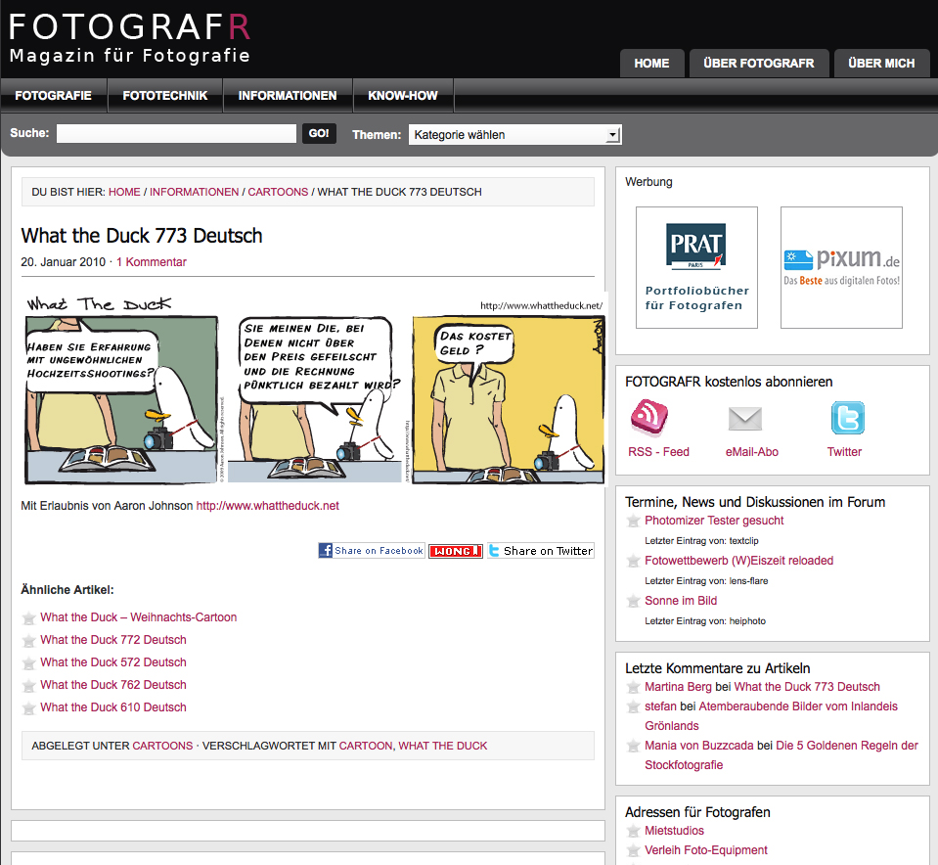
Task: Open the ÜBER MICH tab
Action: coord(882,64)
